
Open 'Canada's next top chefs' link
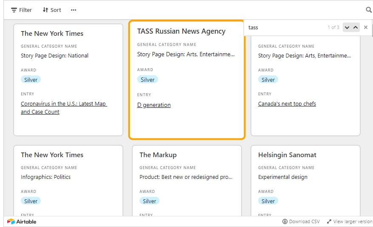pyautogui.click(x=287, y=103)
